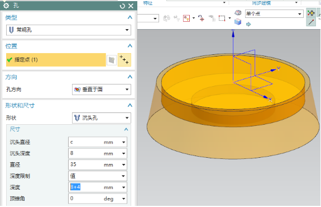Toggle the snap point icon with green dots

coord(311,13)
